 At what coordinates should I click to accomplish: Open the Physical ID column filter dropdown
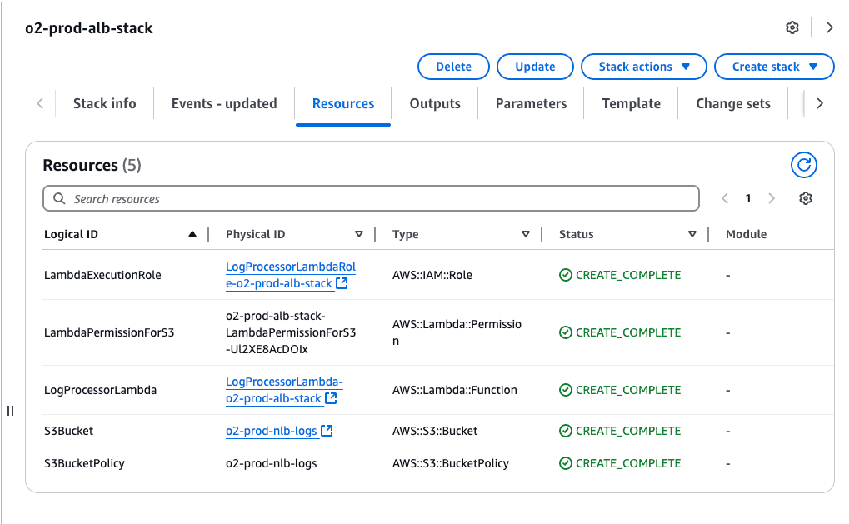pyautogui.click(x=359, y=234)
